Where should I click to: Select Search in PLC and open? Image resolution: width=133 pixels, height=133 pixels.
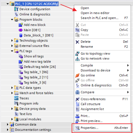point(103,18)
